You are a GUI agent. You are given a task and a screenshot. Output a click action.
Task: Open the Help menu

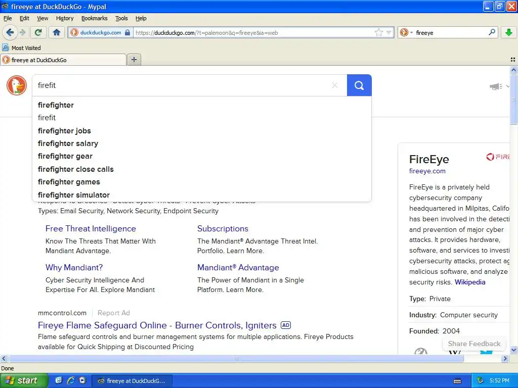pos(141,18)
